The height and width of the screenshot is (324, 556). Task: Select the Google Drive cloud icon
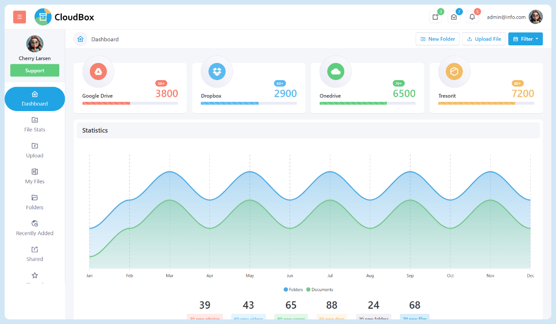click(98, 72)
